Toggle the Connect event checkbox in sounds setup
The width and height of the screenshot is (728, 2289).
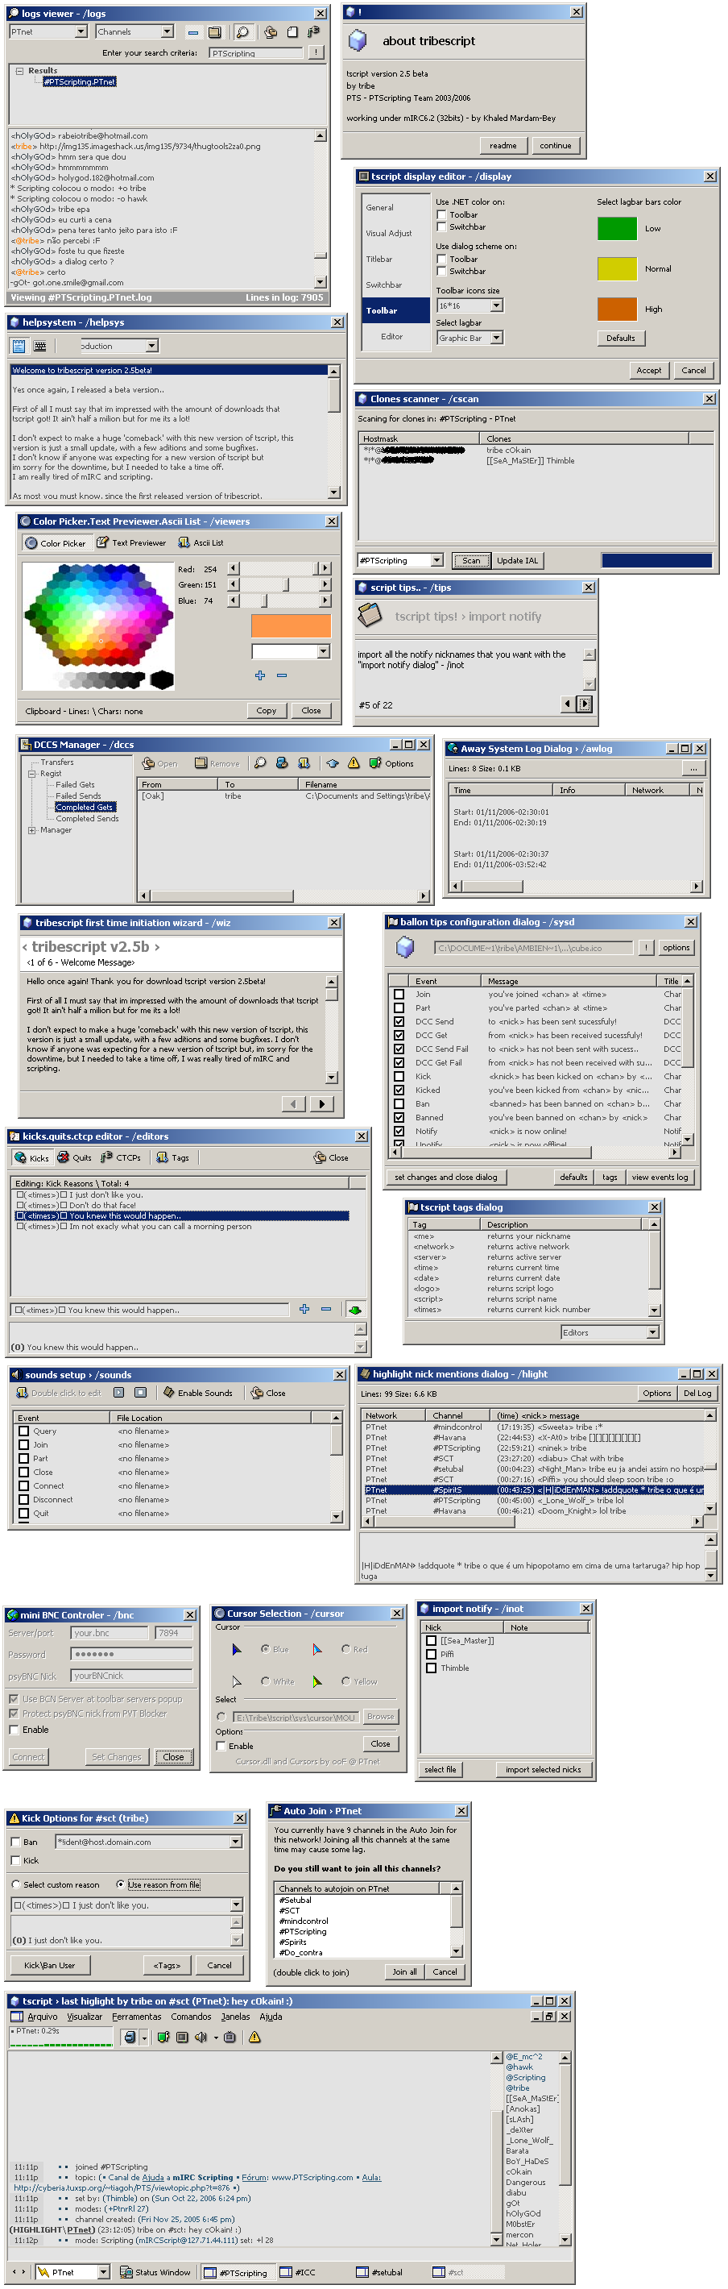pos(24,1485)
